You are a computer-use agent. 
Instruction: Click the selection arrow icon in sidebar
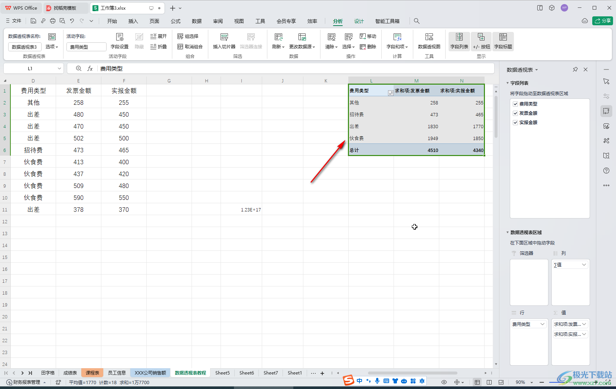tap(606, 81)
